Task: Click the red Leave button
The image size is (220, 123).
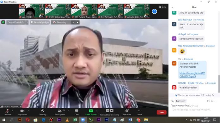Action: point(162,112)
